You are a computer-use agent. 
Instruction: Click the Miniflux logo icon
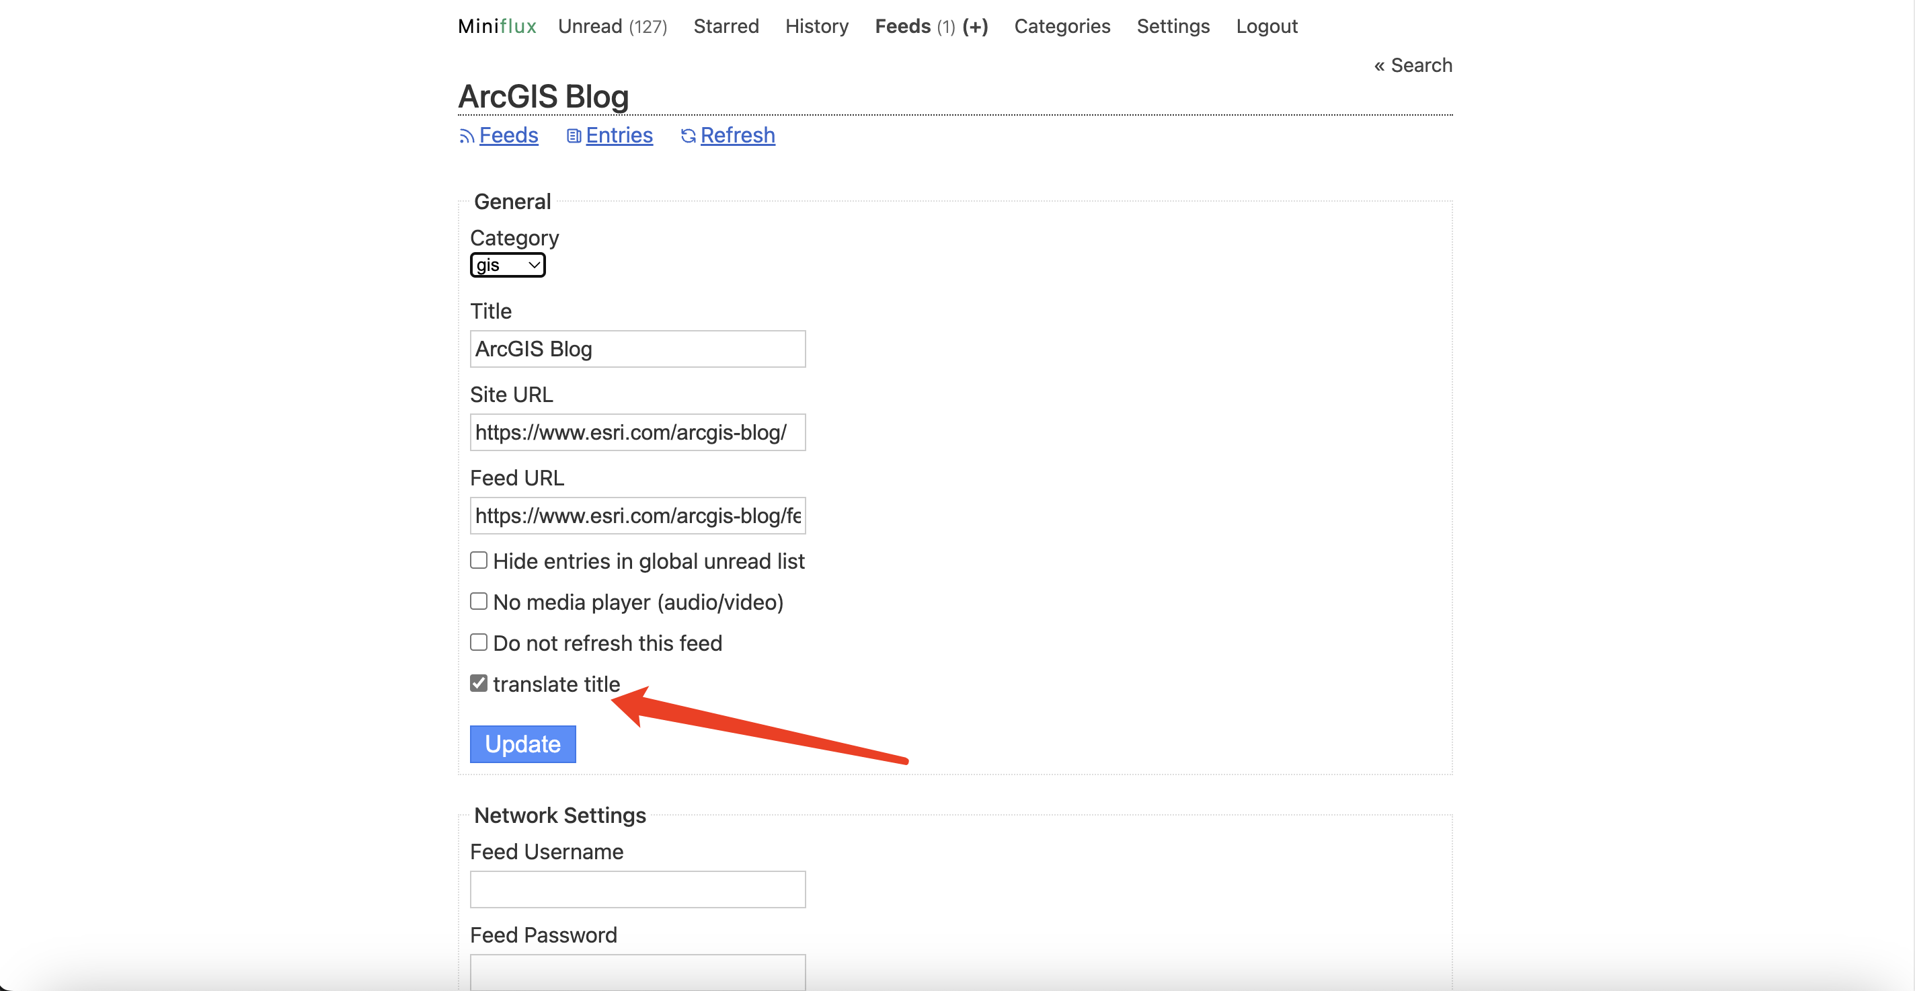coord(496,26)
